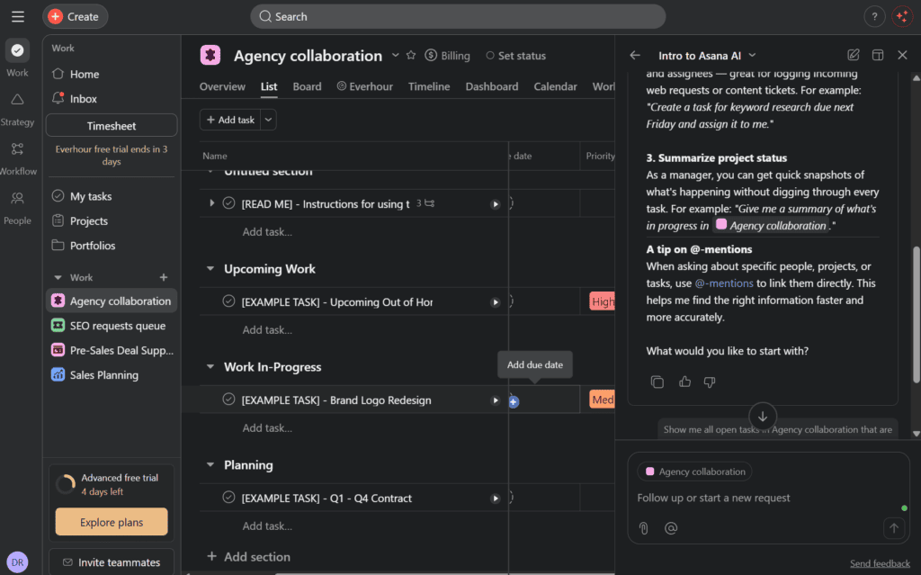Screen dimensions: 921x575
Task: Open the Add task dropdown arrow
Action: pos(268,120)
